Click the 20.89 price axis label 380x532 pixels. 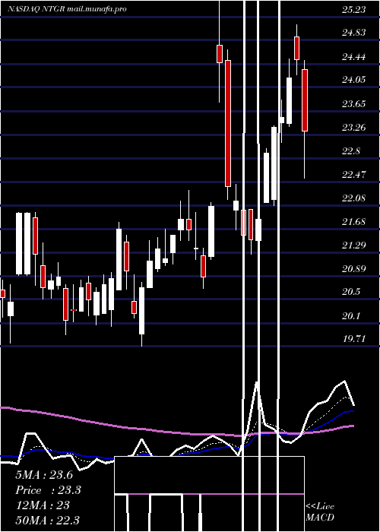pyautogui.click(x=354, y=269)
